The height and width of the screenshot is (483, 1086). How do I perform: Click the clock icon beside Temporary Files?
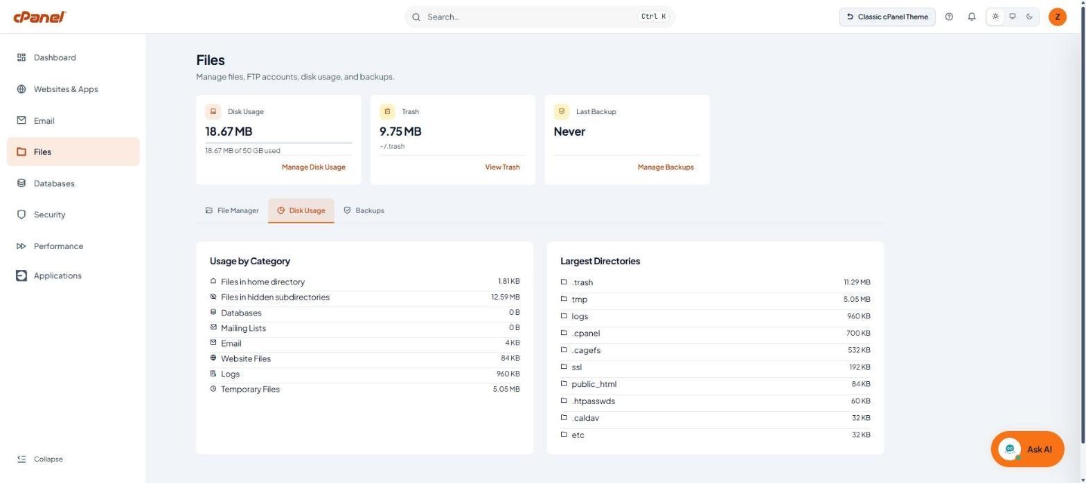pyautogui.click(x=213, y=389)
